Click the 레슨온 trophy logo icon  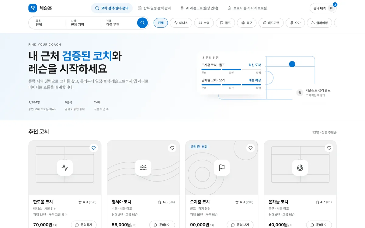(x=33, y=8)
